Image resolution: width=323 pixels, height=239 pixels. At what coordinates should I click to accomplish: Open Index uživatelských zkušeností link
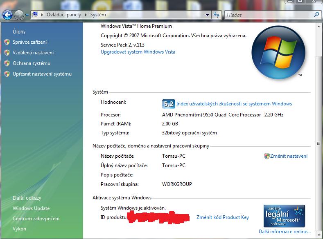pos(234,104)
